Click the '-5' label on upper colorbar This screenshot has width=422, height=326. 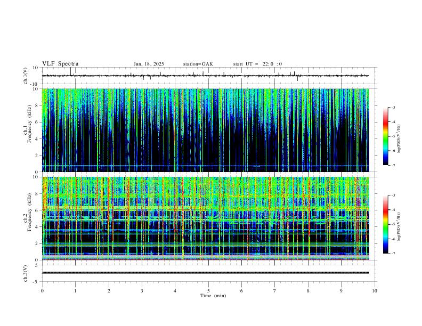click(393, 136)
